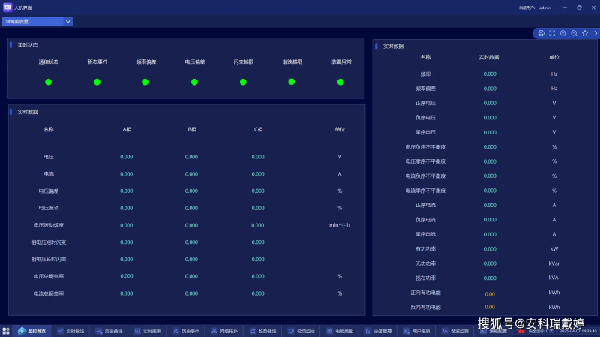The image size is (600, 337).
Task: Toggle fullscreen with the expand-arrows icon
Action: [x=552, y=33]
